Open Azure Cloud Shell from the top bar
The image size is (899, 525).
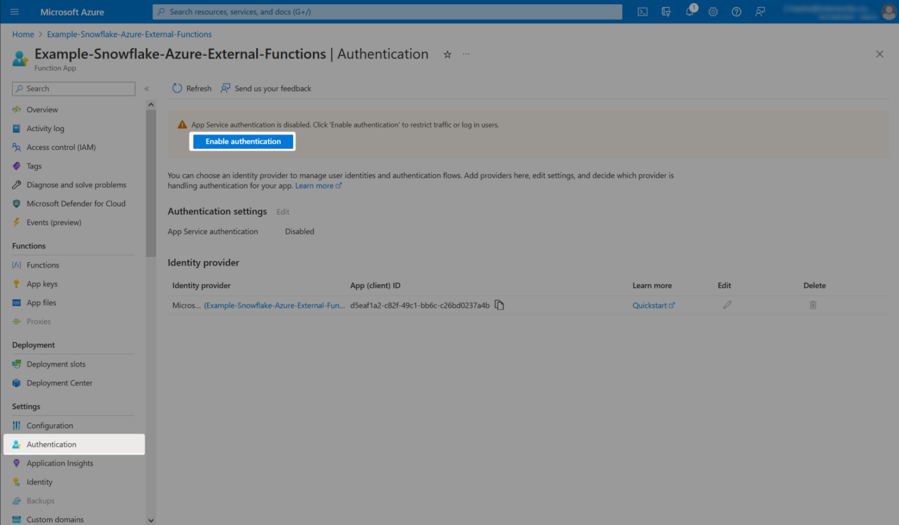coord(642,12)
